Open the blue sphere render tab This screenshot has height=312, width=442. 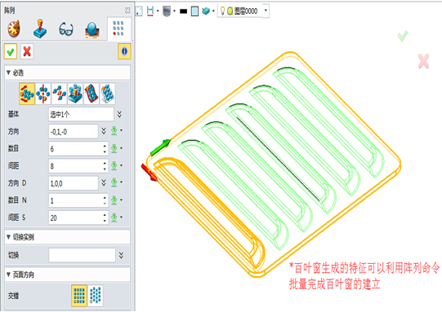[x=92, y=30]
